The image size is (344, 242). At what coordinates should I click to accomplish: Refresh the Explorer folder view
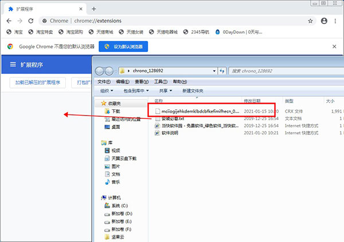pos(221,71)
